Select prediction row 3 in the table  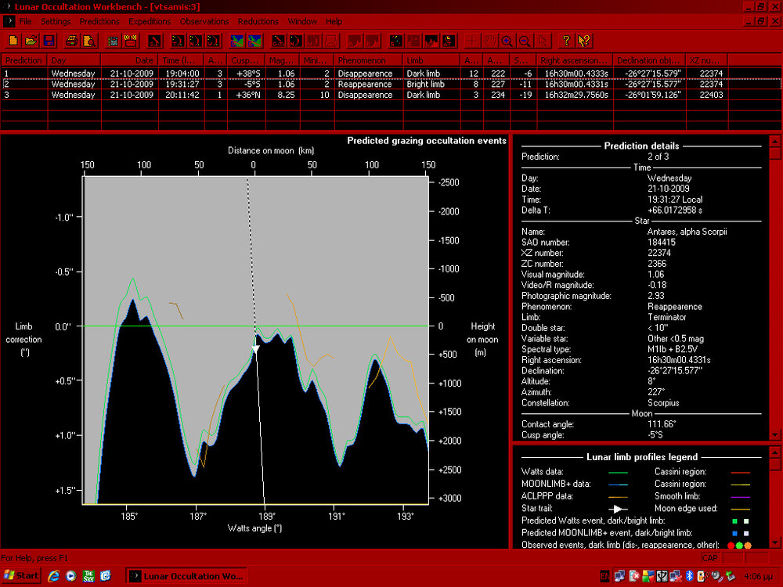[235, 95]
